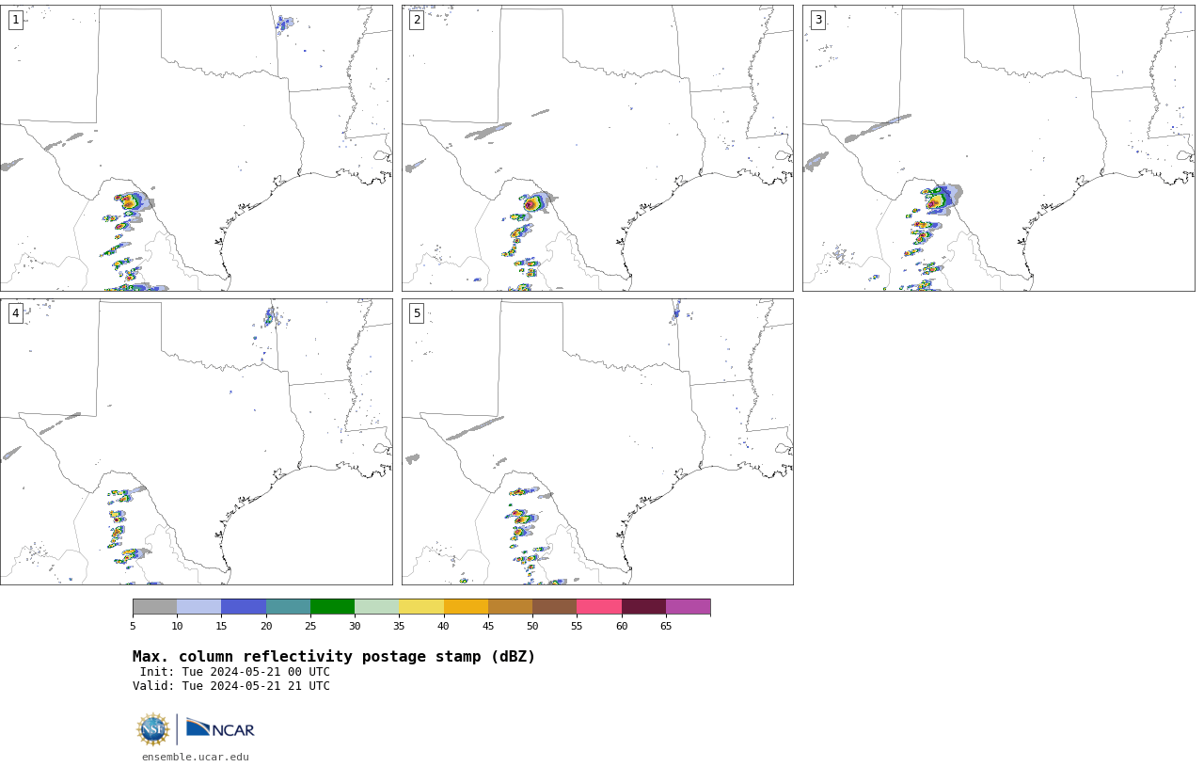Select the blue 15-20 dBZ swatch
The height and width of the screenshot is (767, 1204).
tap(244, 607)
